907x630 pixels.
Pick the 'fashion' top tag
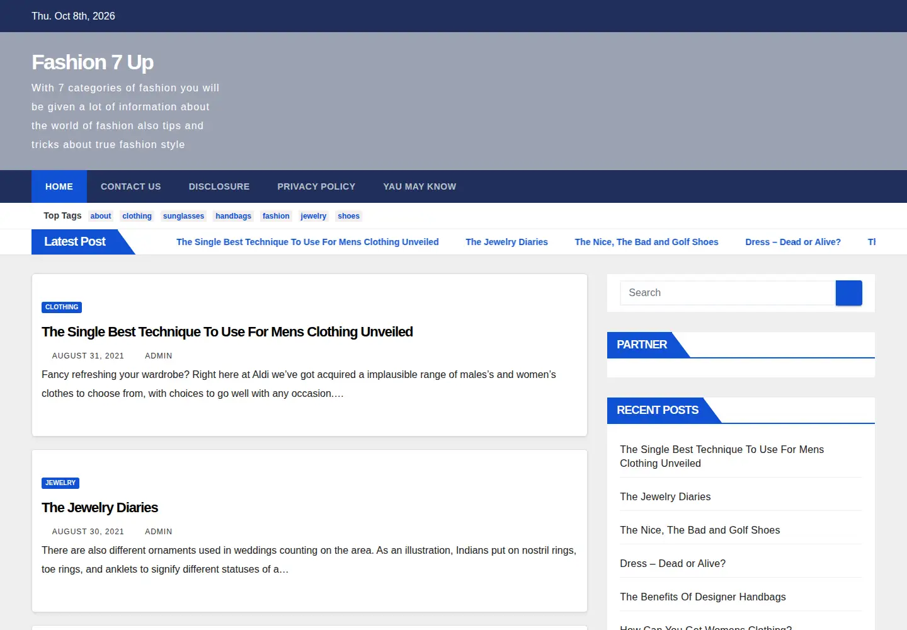(276, 216)
